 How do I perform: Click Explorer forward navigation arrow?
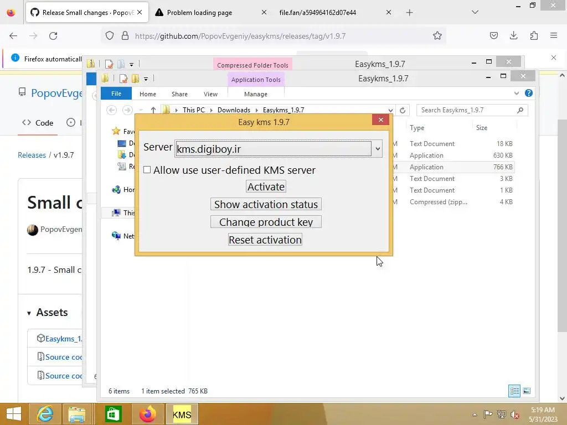[x=127, y=110]
